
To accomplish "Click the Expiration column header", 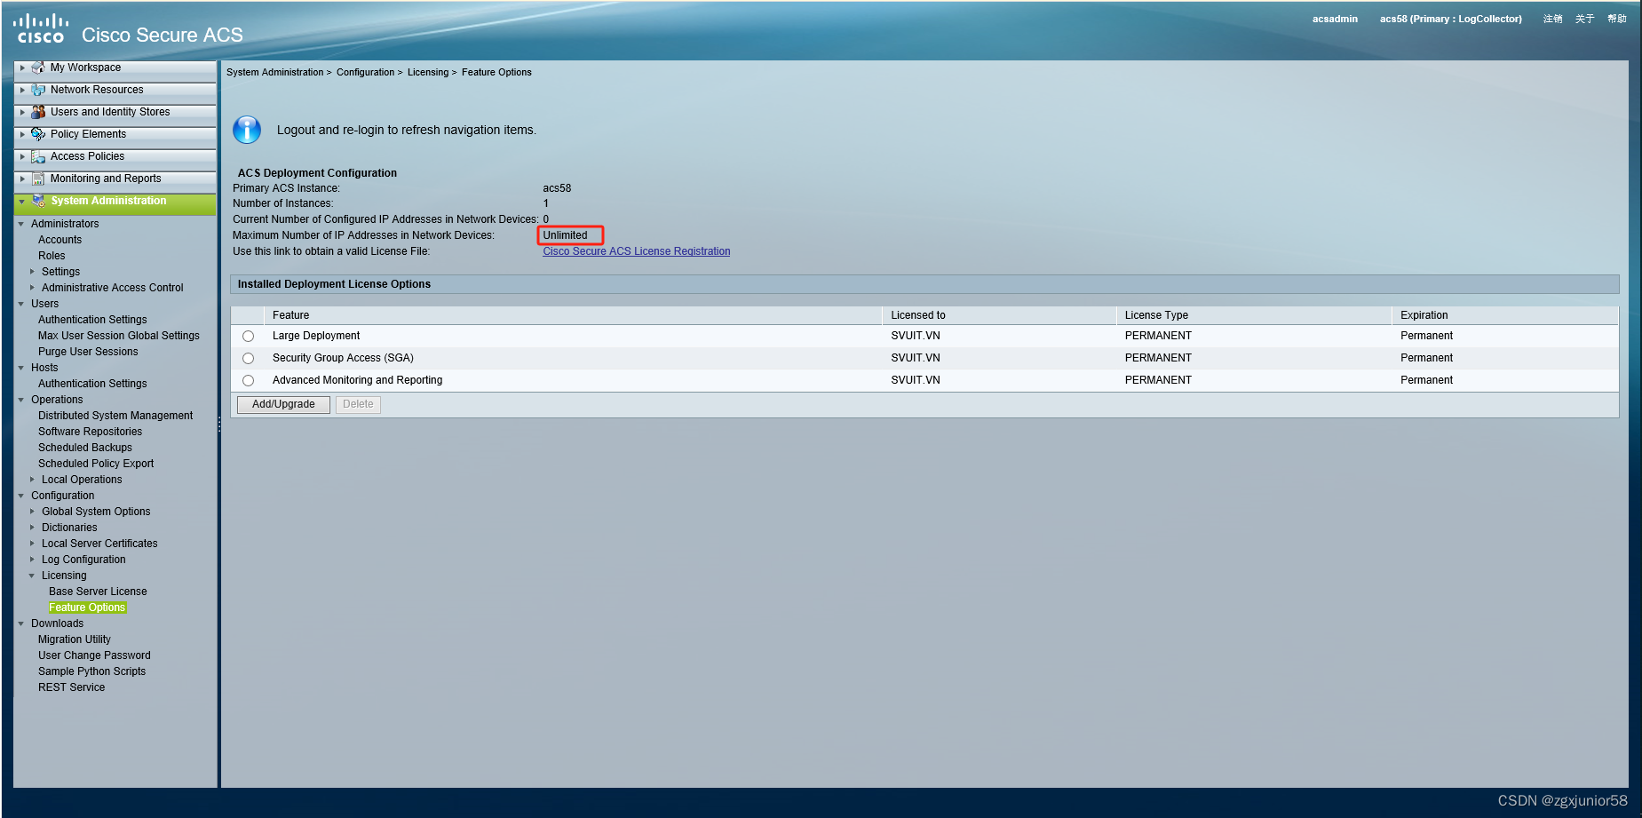I will (1504, 315).
